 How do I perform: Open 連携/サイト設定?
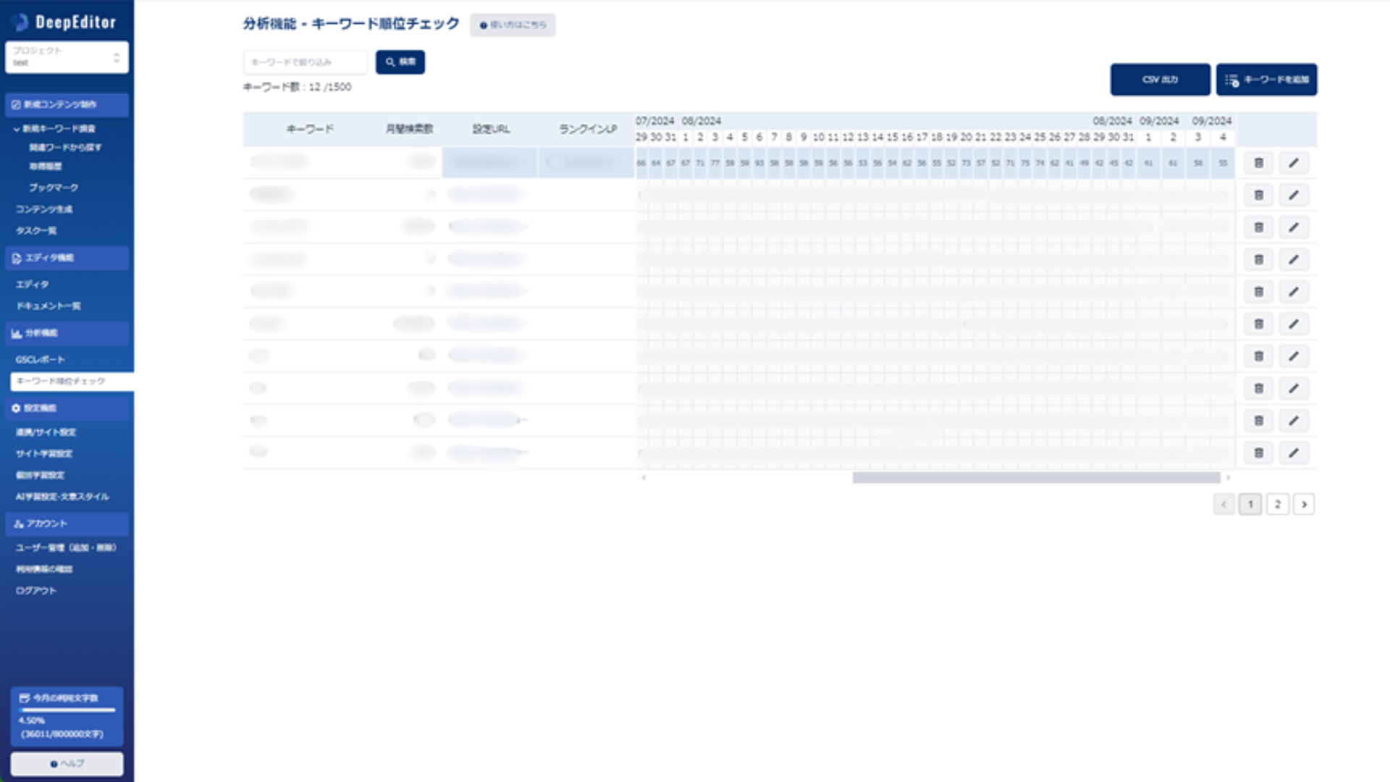(x=46, y=432)
